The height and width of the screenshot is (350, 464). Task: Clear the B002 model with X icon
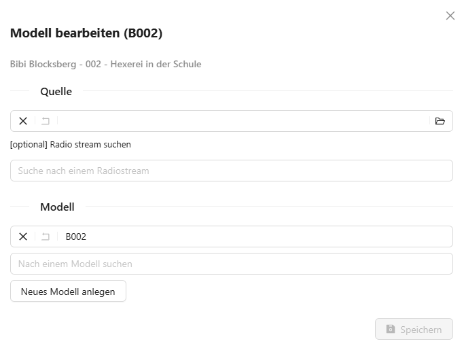23,237
